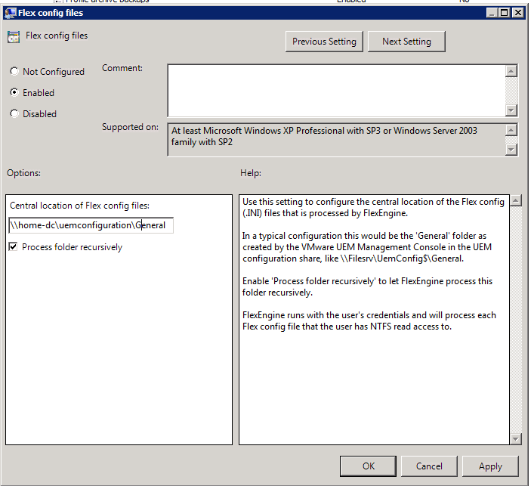Image resolution: width=531 pixels, height=486 pixels.
Task: Click inside the Comment text box
Action: (335, 90)
